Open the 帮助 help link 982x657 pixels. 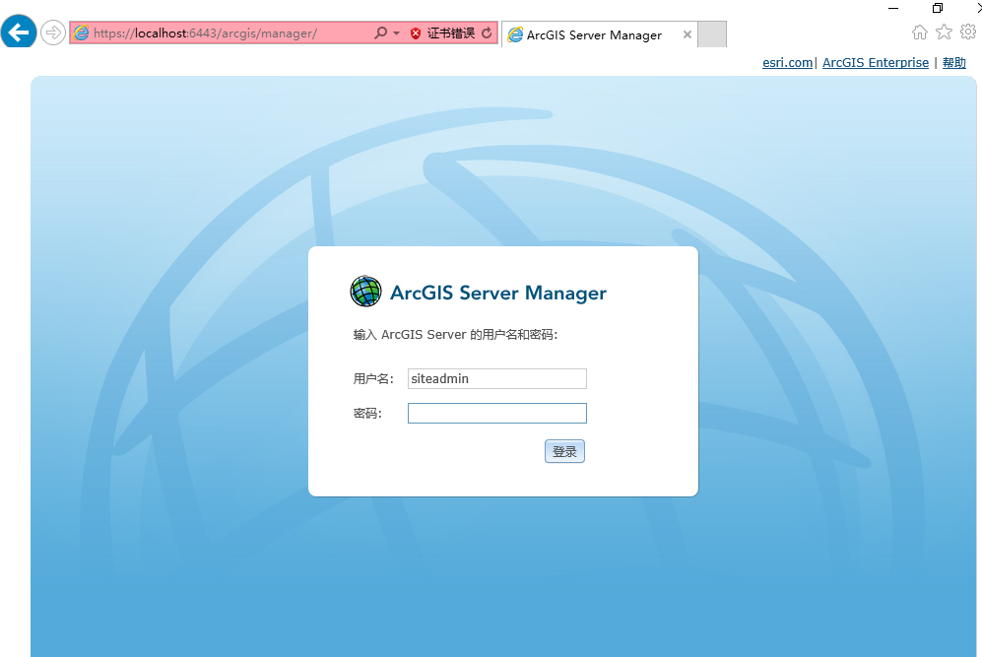(x=954, y=63)
